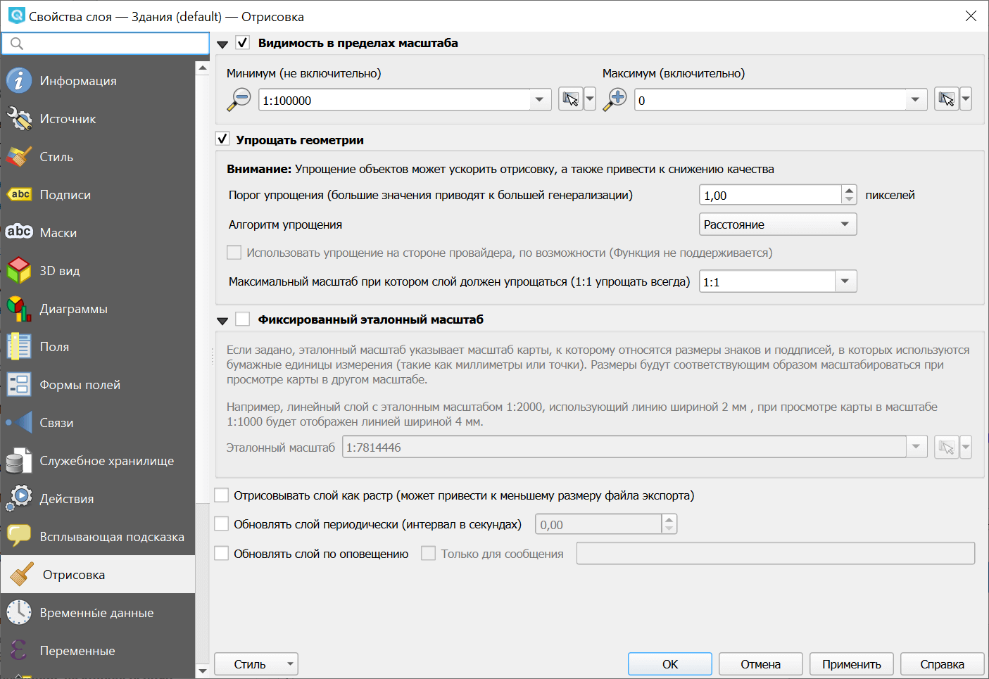Enable Отрисовывать слой как растр checkbox

[x=222, y=495]
